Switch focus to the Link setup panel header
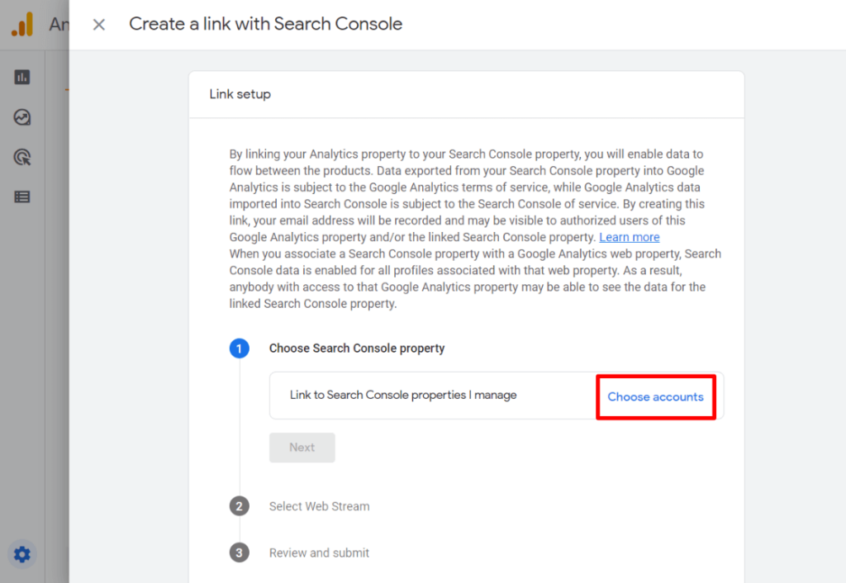The width and height of the screenshot is (846, 583). click(240, 94)
